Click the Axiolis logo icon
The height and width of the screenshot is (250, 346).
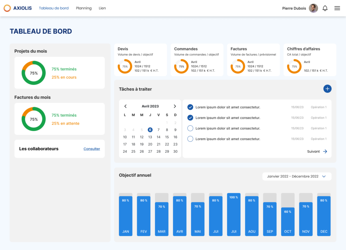point(7,8)
